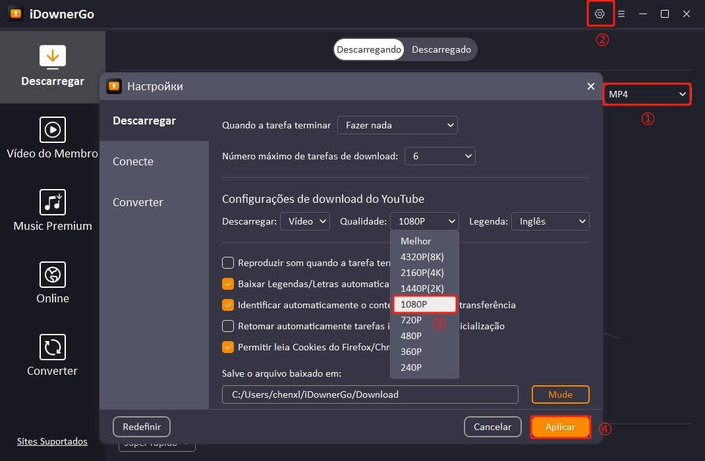Select 1440P(2K) quality option

(x=424, y=288)
